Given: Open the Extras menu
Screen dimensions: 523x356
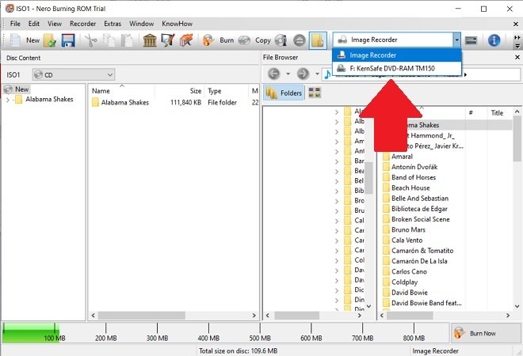Looking at the screenshot, I should click(x=113, y=24).
